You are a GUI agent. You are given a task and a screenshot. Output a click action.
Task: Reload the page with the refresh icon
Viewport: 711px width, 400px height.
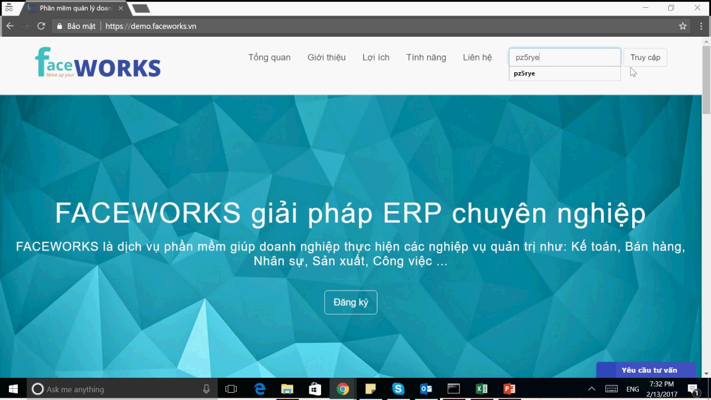coord(41,26)
